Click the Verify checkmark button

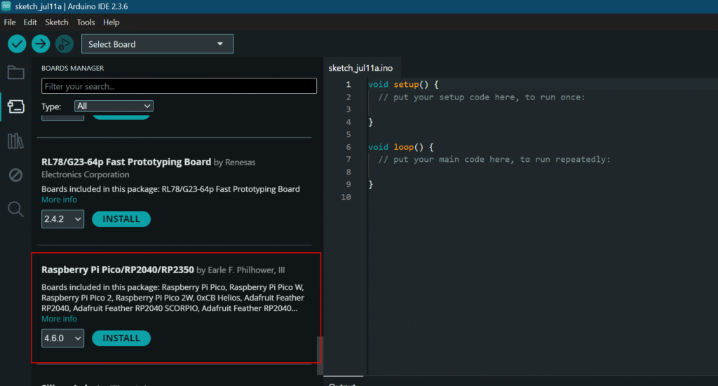point(17,44)
